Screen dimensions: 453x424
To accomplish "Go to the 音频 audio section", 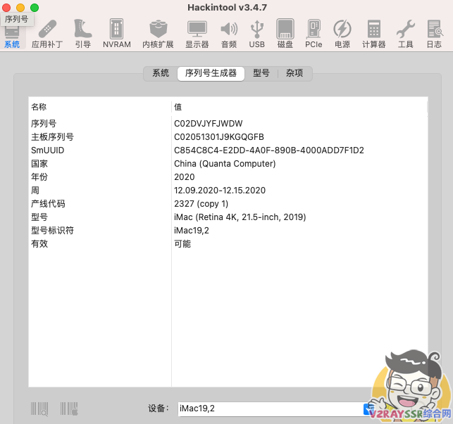I will [229, 33].
